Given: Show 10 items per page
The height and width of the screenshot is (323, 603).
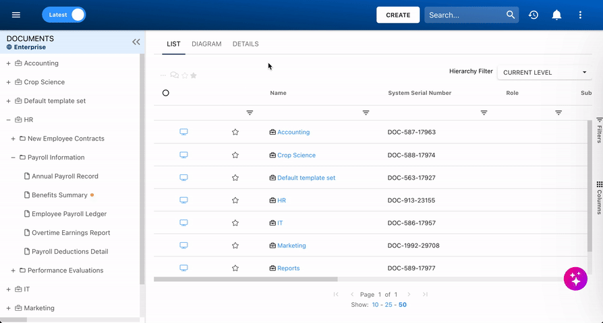Looking at the screenshot, I should click(x=375, y=305).
